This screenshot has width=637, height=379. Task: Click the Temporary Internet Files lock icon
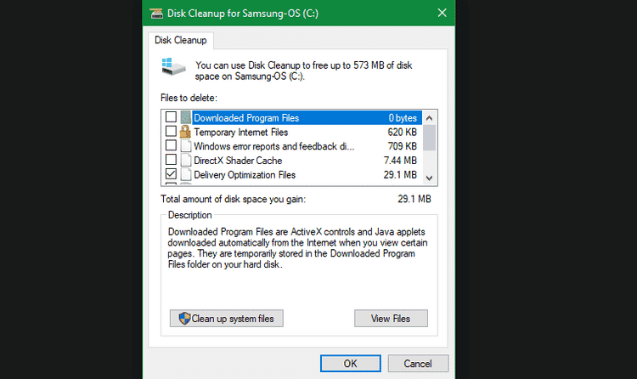pos(185,132)
